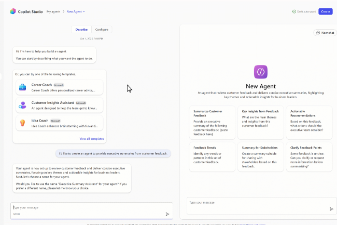Click the Idea Coach lightbulb icon
337x225 pixels.
(23, 123)
